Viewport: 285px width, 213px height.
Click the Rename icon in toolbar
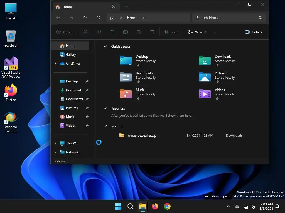[126, 32]
